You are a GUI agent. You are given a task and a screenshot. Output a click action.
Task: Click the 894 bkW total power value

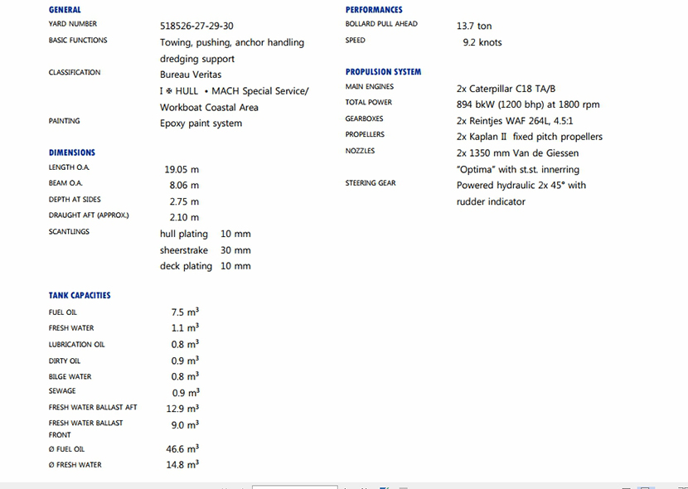[527, 104]
